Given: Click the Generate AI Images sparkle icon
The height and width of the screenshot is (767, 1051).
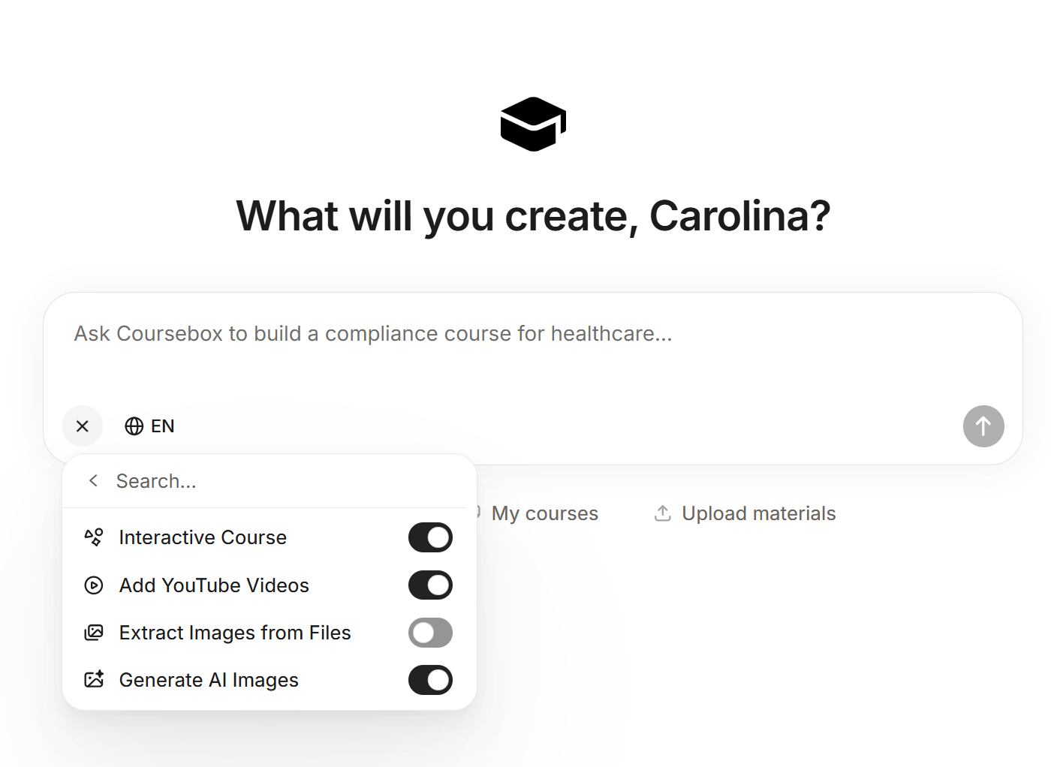Looking at the screenshot, I should click(94, 680).
